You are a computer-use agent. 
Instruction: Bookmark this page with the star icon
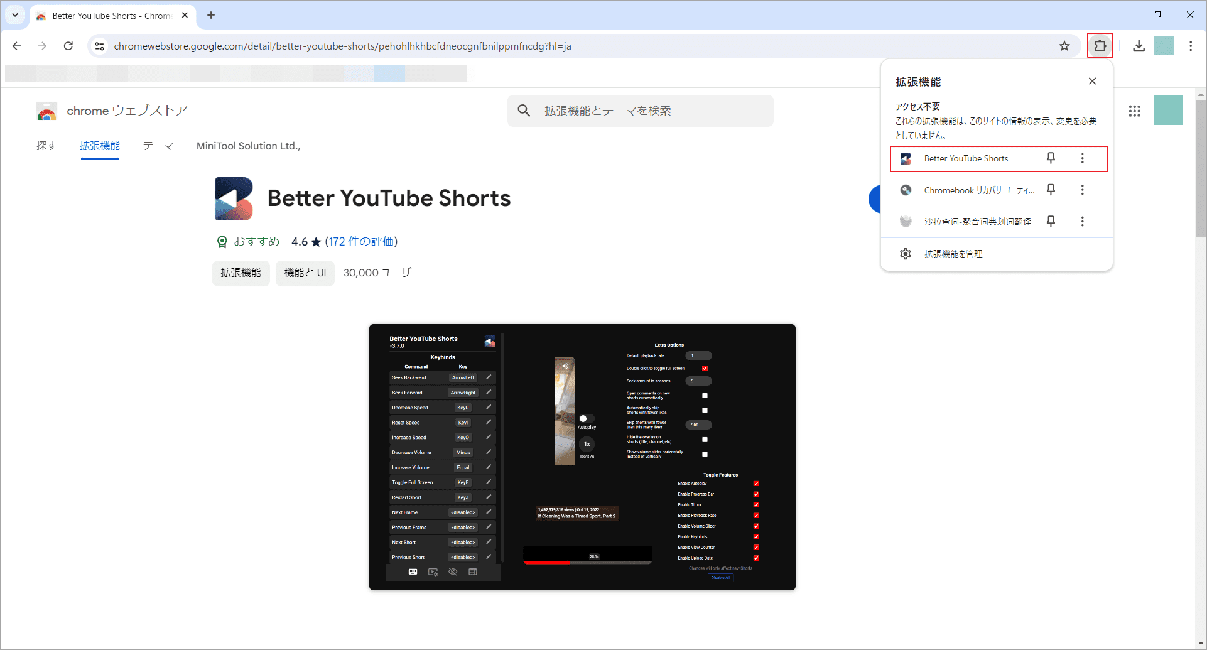[x=1064, y=46]
